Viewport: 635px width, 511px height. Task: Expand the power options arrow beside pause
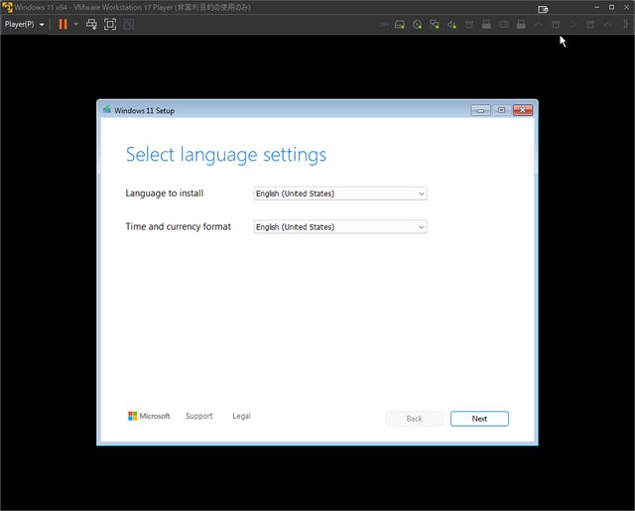tap(75, 24)
